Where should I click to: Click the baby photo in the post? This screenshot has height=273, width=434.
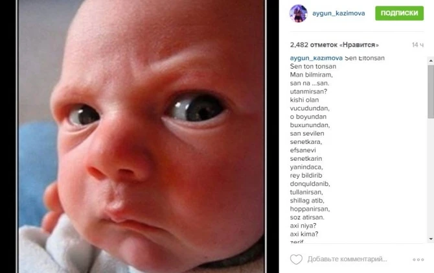pyautogui.click(x=142, y=136)
